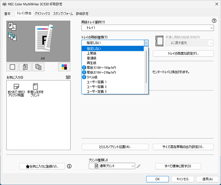Click the 適用(A) button
The height and width of the screenshot is (185, 221).
coord(208,179)
